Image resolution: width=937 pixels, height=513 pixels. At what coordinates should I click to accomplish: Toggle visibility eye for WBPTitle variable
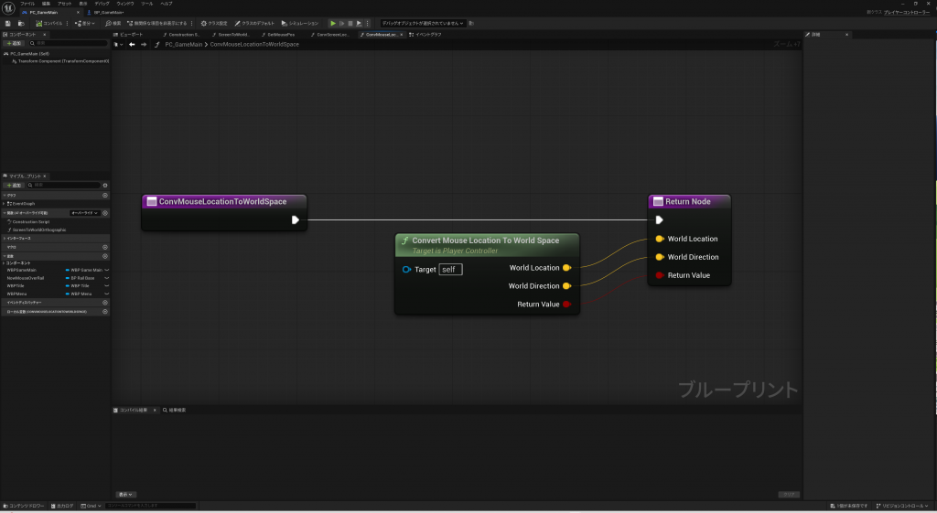[x=107, y=285]
